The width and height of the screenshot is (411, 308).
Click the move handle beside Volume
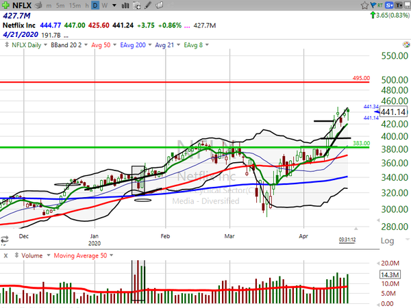point(16,255)
